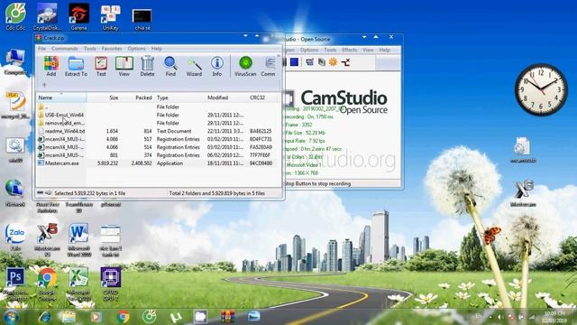The height and width of the screenshot is (325, 577).
Task: Open the Options menu in CamStudio
Action: pyautogui.click(x=309, y=50)
